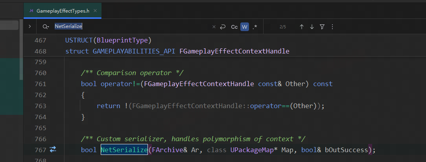Screen dimensions: 426x162
Task: Click the NetSerialize search field
Action: pyautogui.click(x=132, y=27)
